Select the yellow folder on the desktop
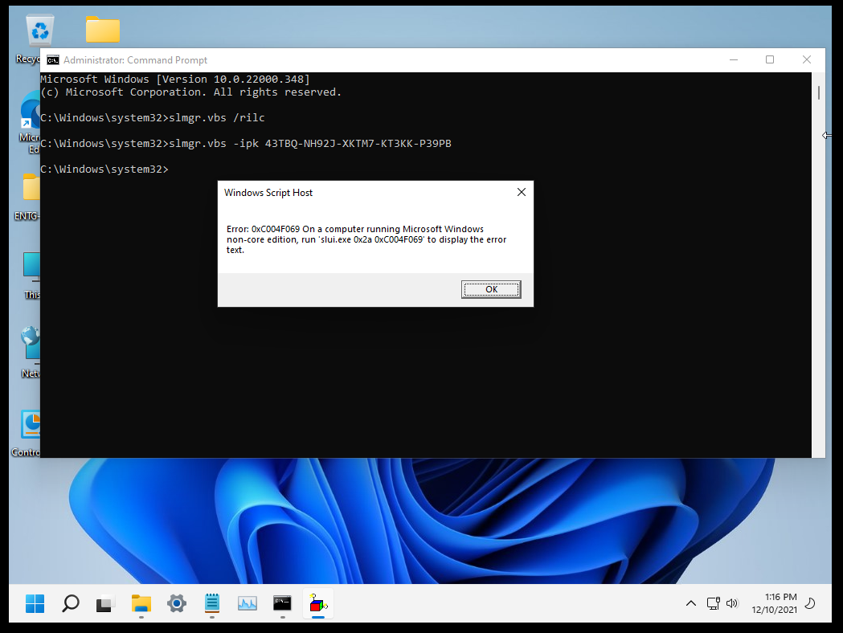Screen dimensions: 843x633 [x=103, y=29]
